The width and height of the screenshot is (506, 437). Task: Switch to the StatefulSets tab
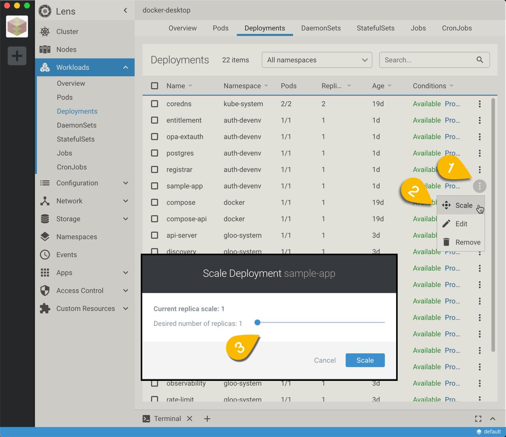tap(376, 28)
